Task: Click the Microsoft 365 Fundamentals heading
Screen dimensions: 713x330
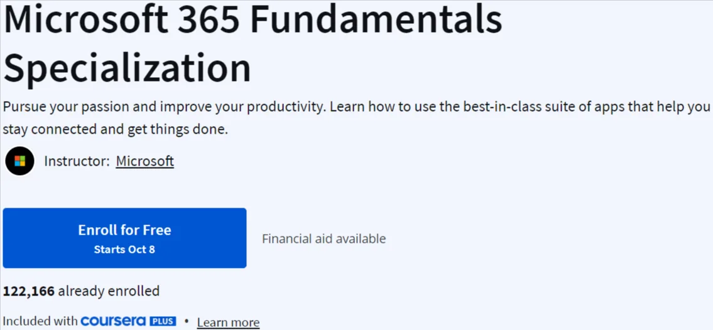Action: click(253, 21)
